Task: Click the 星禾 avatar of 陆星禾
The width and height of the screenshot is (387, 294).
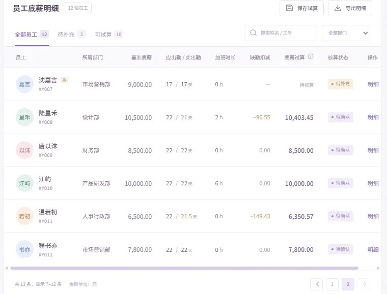Action: point(24,117)
